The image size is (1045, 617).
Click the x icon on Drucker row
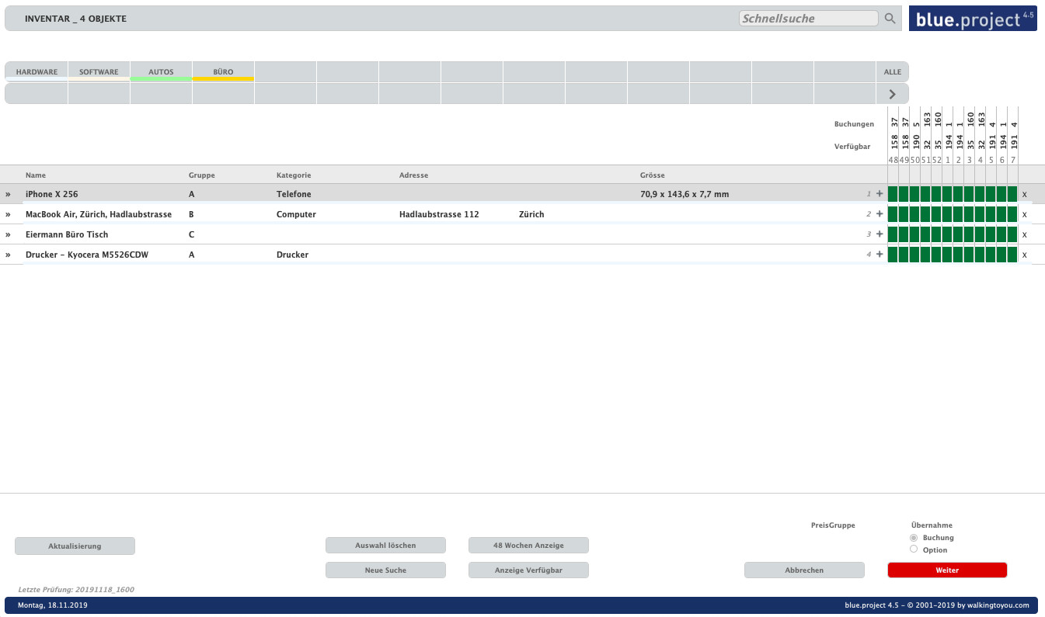coord(1024,255)
